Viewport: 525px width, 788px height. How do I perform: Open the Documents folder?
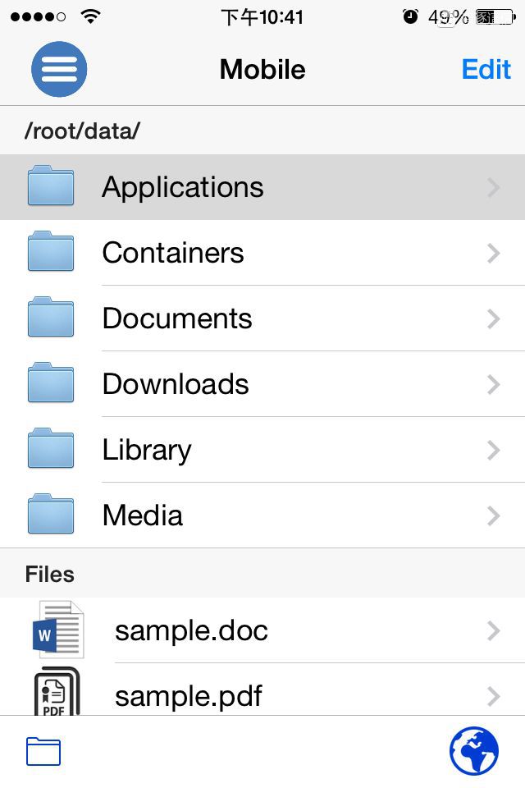pyautogui.click(x=177, y=318)
